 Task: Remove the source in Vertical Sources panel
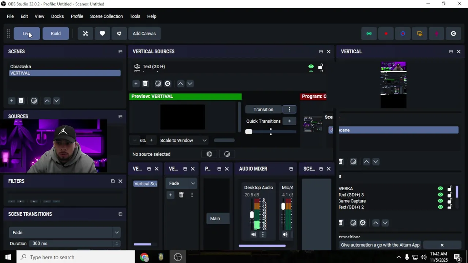coord(145,84)
